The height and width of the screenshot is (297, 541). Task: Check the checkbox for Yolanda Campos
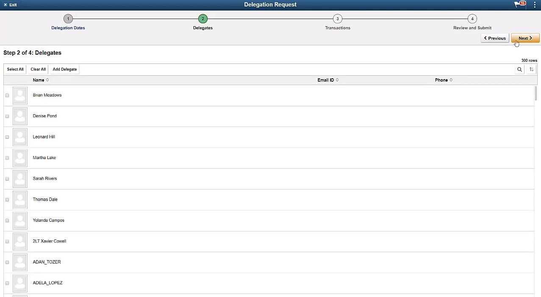click(7, 220)
